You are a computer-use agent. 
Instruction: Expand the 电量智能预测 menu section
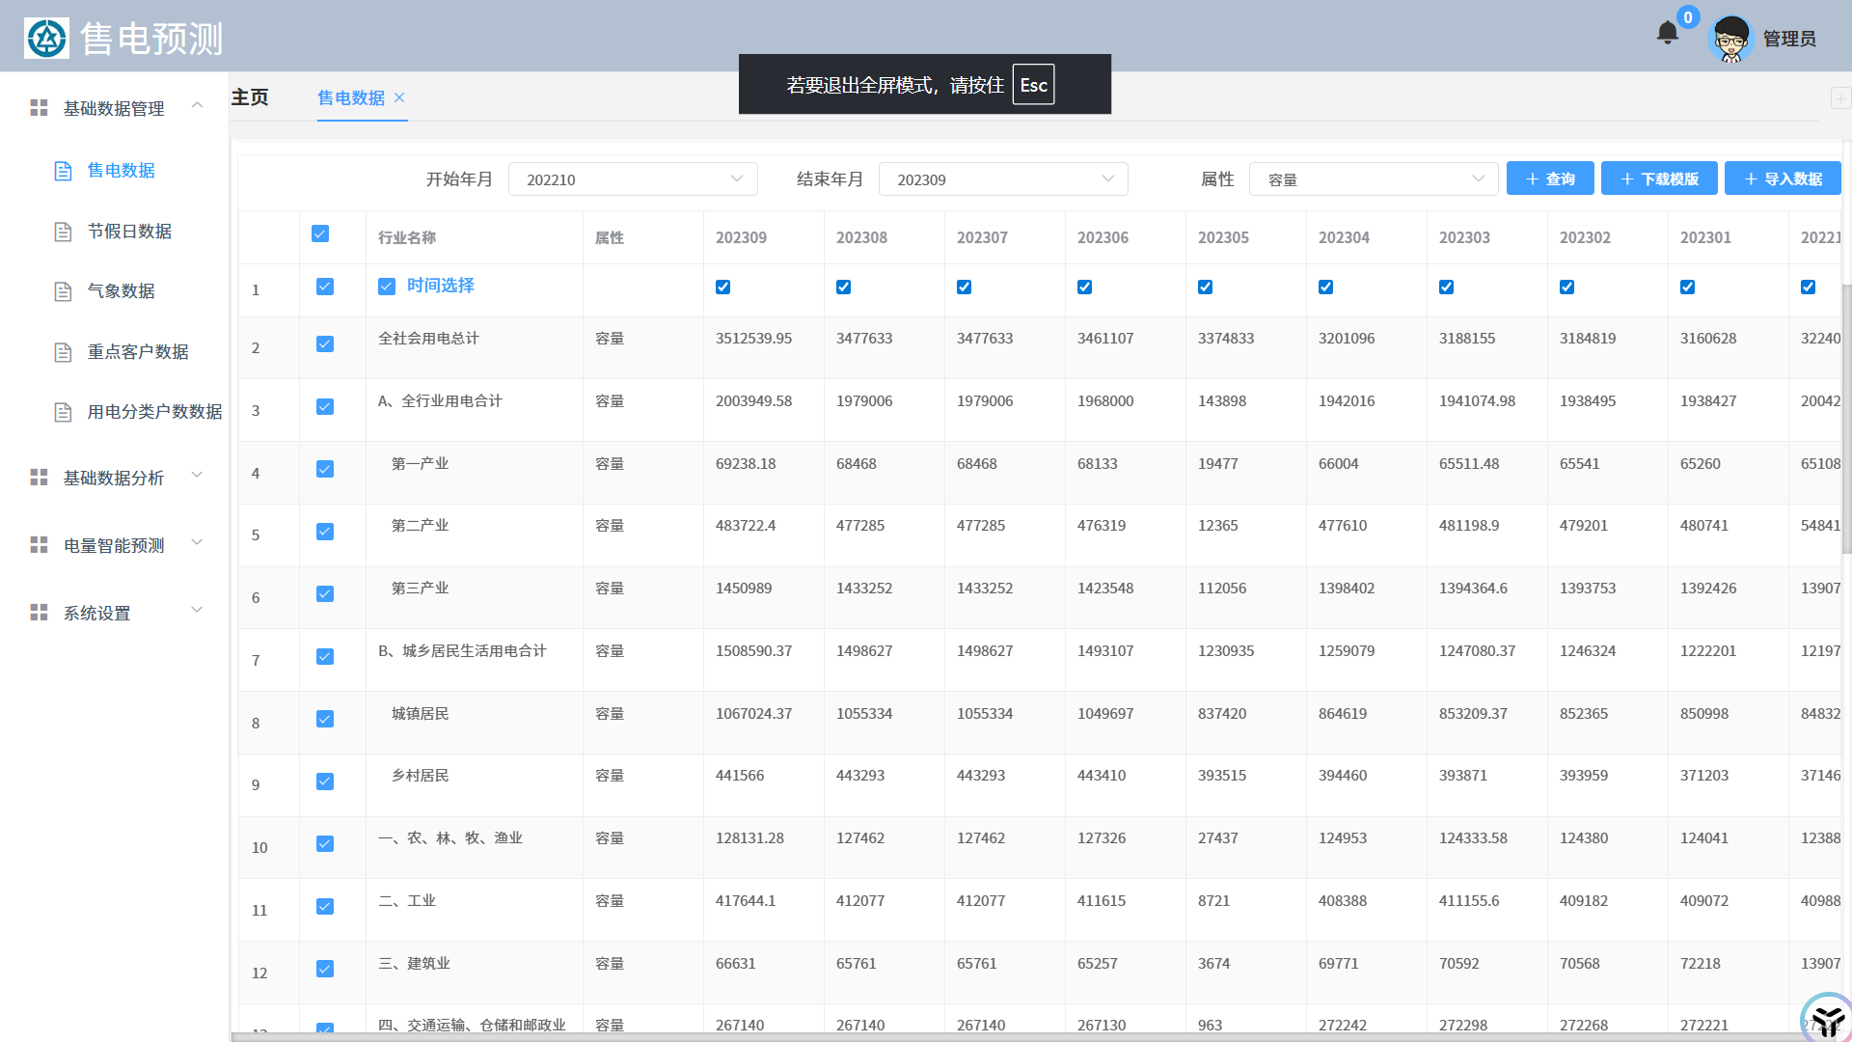116,545
